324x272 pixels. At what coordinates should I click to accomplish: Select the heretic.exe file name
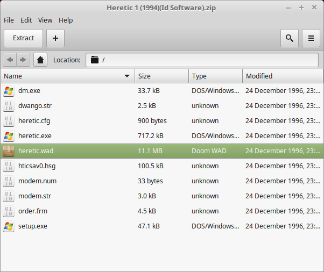(x=34, y=136)
